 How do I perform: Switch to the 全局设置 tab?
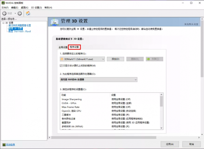(x=63, y=47)
